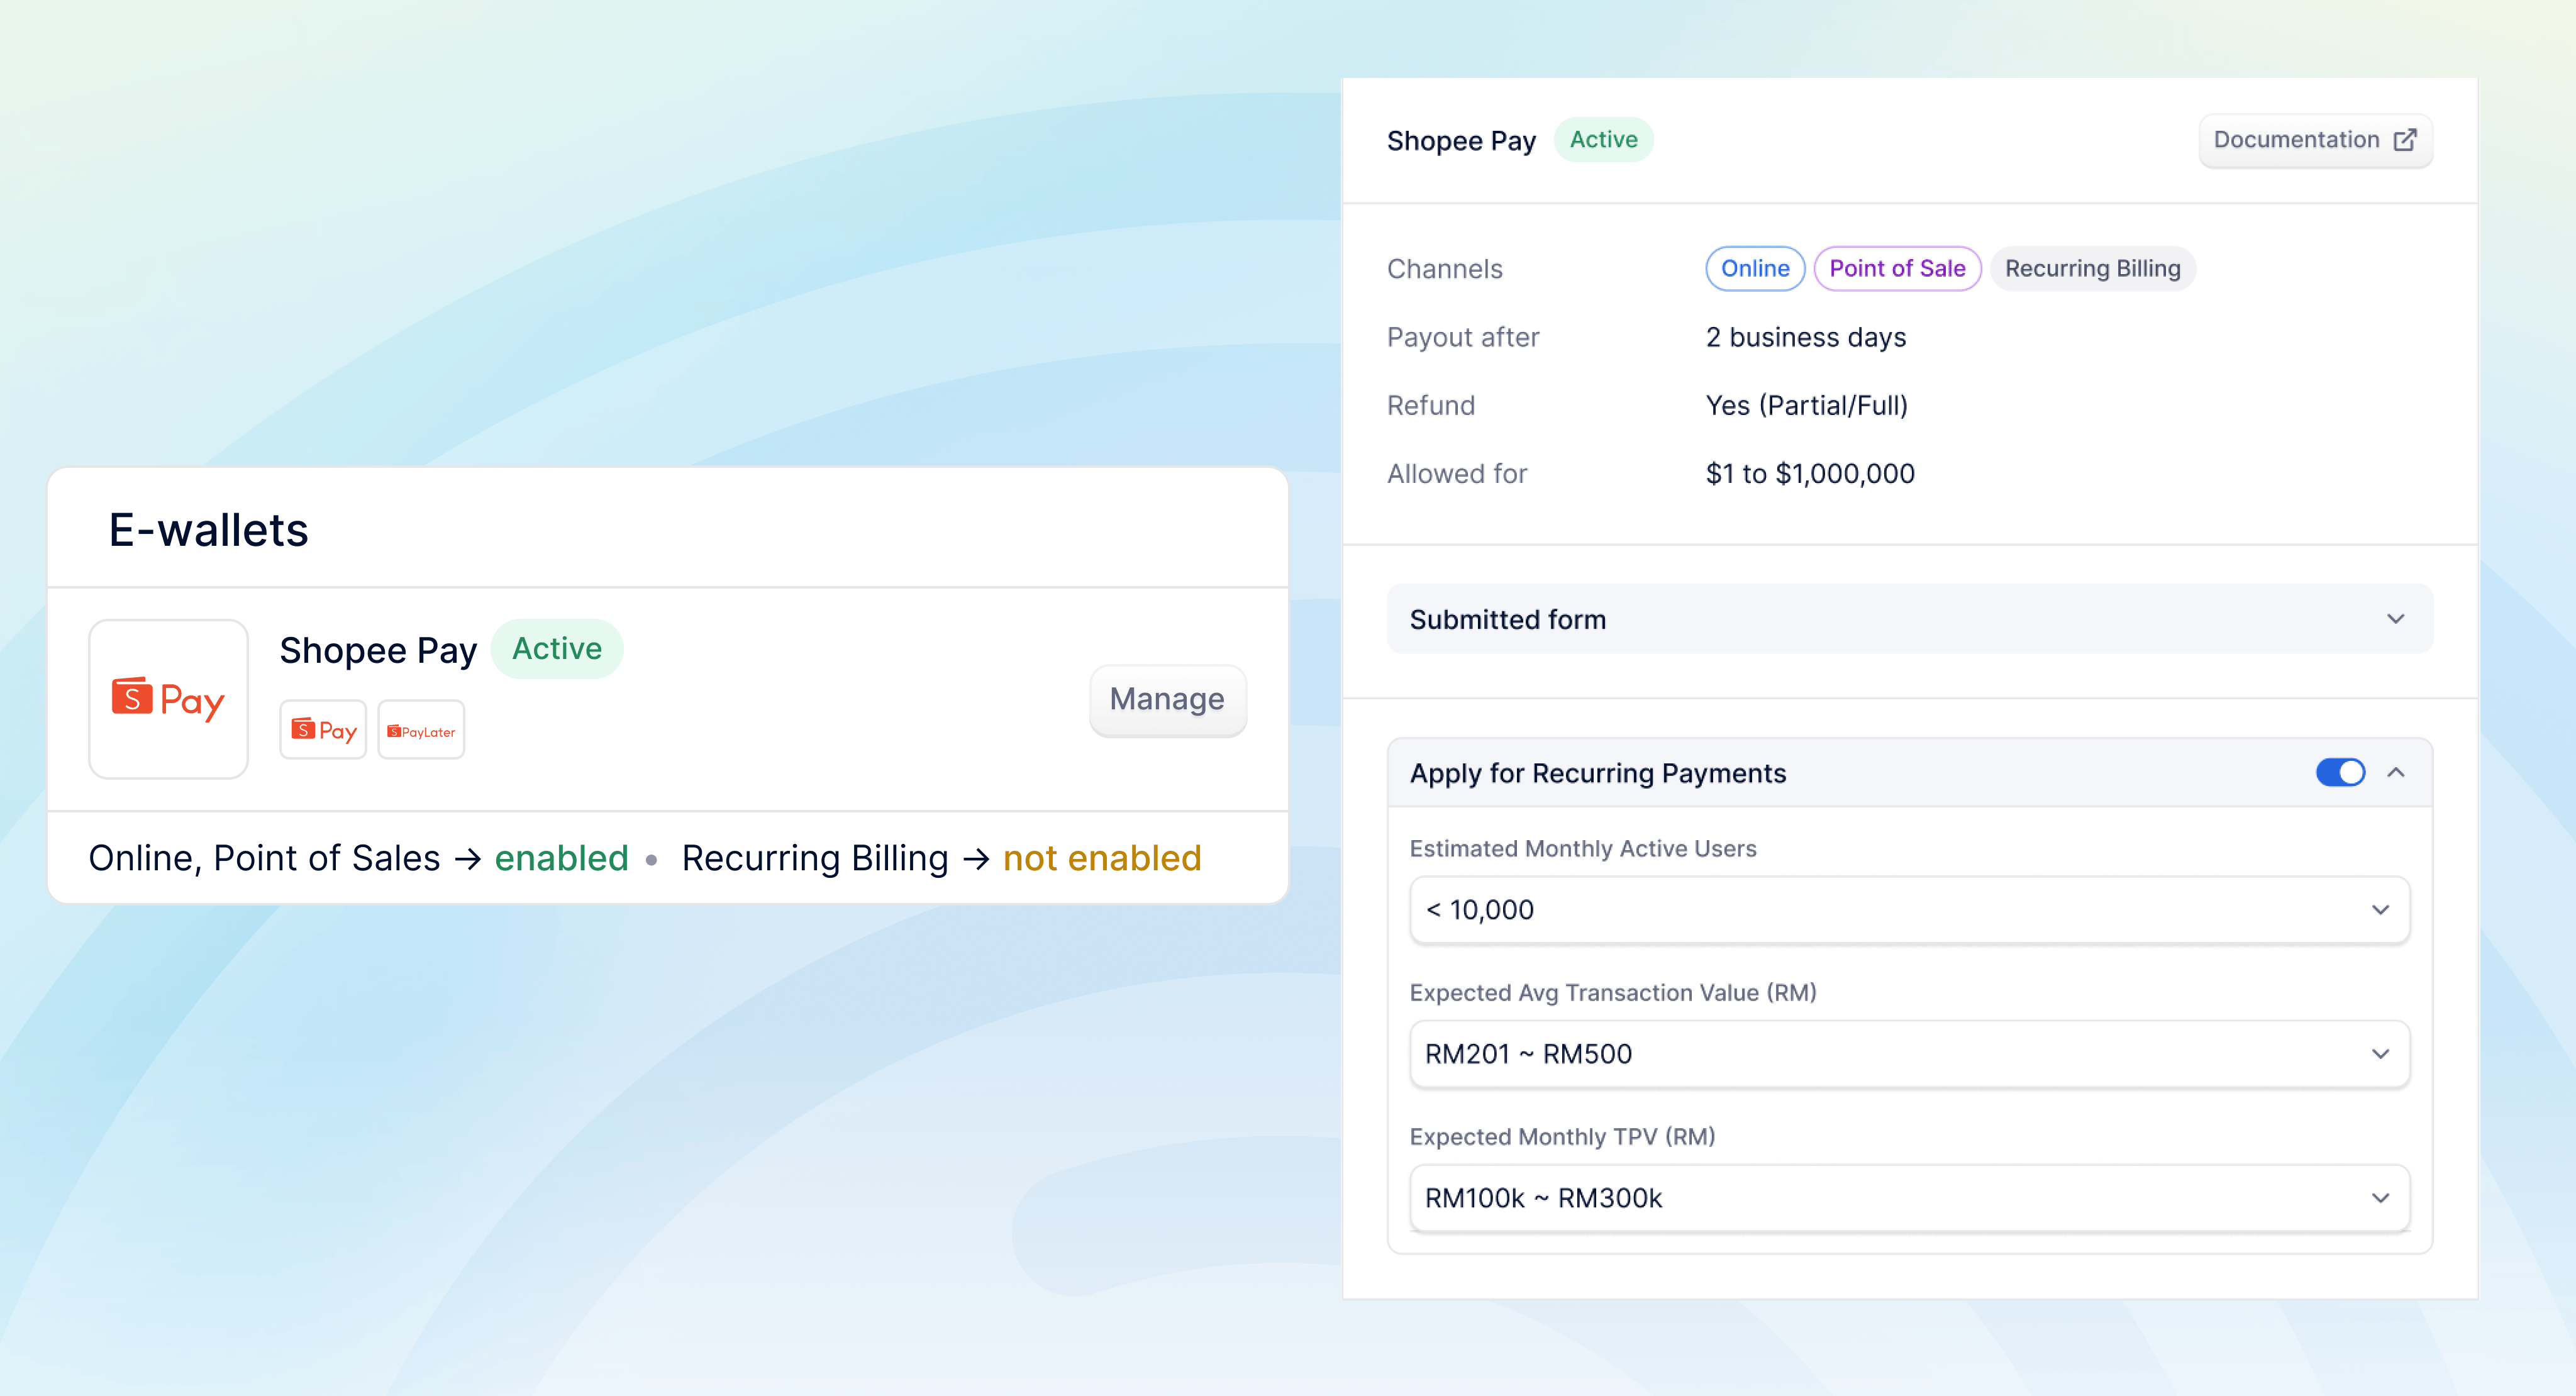Screen dimensions: 2576x1396
Task: Click the large Shopee Pay logo tile
Action: coord(168,699)
